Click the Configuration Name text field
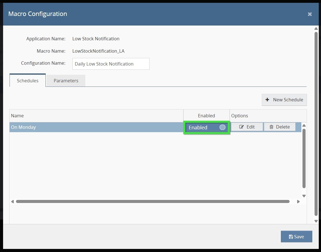 click(111, 64)
